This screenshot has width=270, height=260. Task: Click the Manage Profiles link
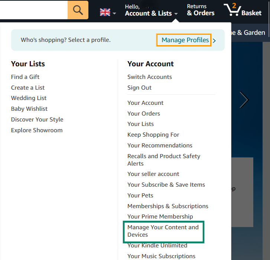point(185,40)
